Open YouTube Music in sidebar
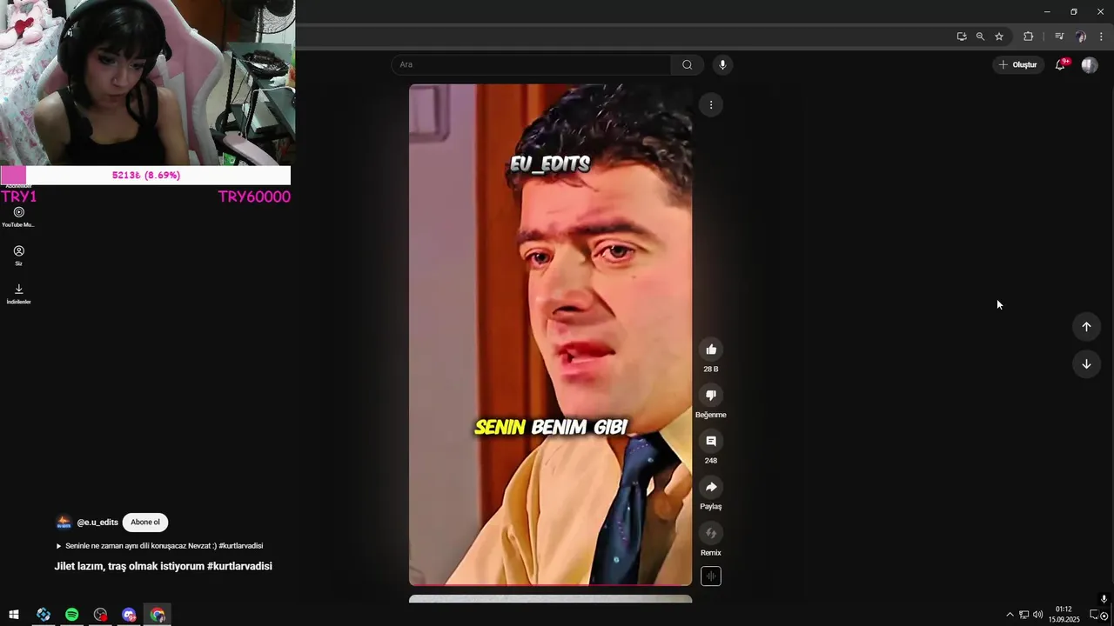This screenshot has width=1114, height=626. point(18,216)
